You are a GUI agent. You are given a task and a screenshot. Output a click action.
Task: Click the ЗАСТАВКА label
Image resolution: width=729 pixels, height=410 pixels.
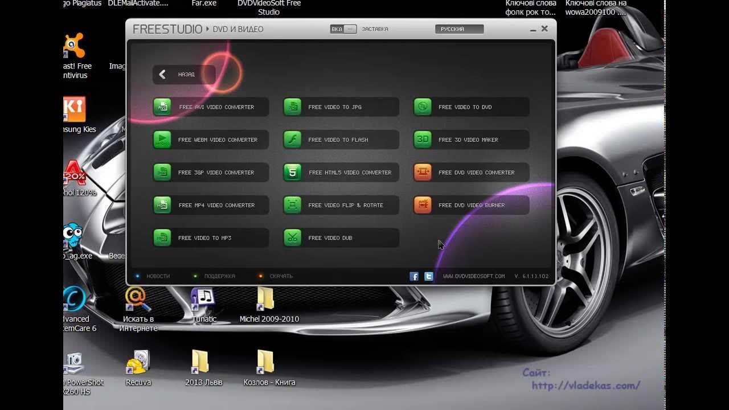375,29
